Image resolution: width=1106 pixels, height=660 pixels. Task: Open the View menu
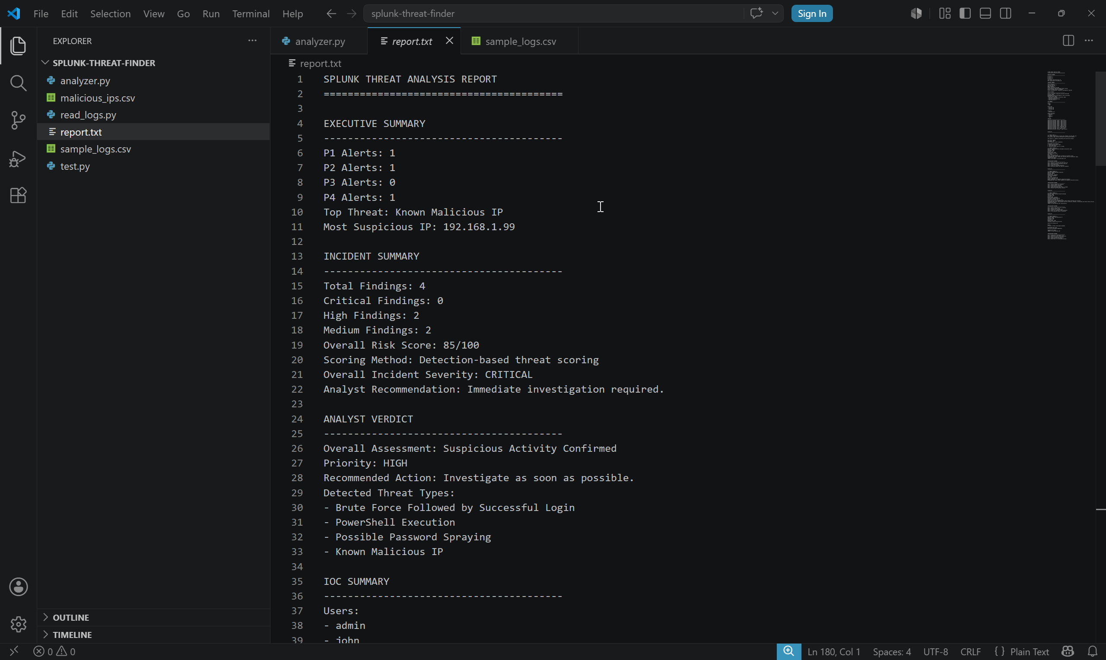pos(153,14)
